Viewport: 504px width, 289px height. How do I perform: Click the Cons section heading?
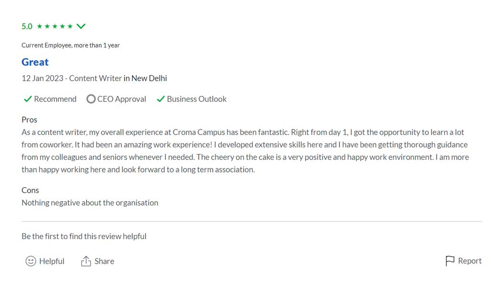[x=30, y=190]
